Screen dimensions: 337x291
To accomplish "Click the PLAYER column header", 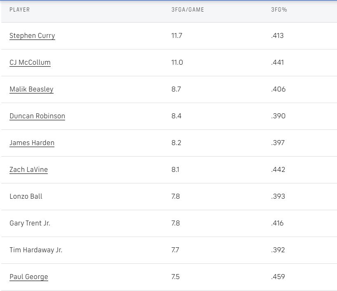I will (20, 9).
